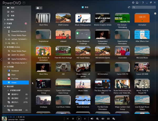
Task: Open the zoom magnifier control
Action: [x=97, y=119]
